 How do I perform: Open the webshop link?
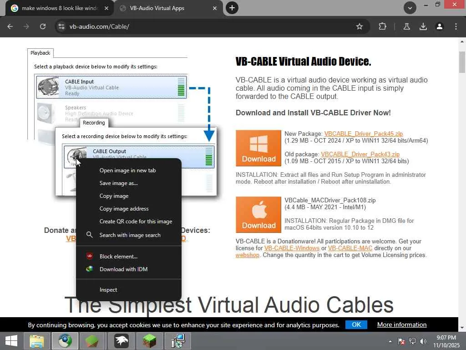click(x=247, y=255)
